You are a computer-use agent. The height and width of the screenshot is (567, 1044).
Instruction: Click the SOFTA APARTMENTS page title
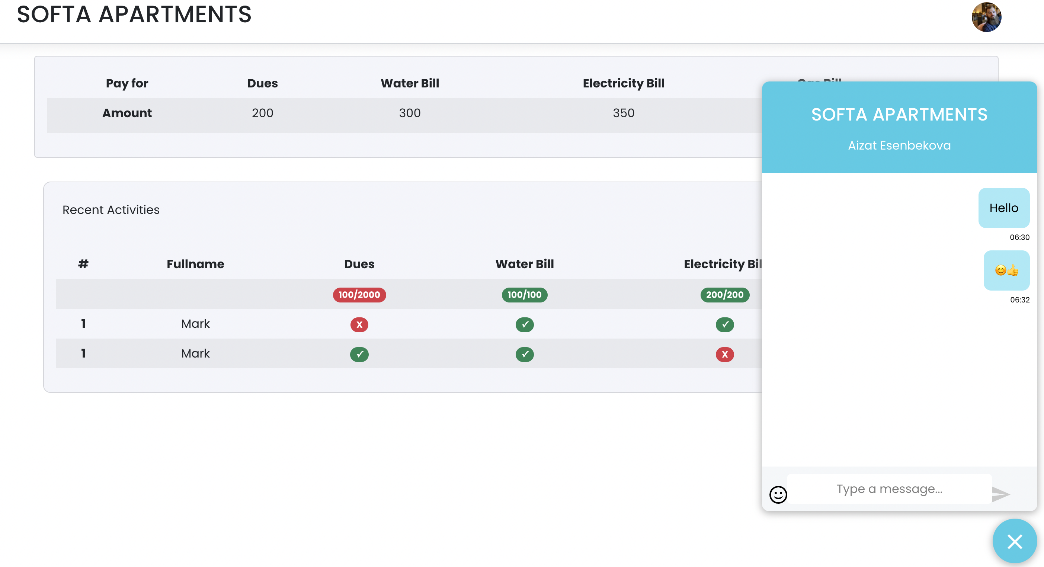134,15
